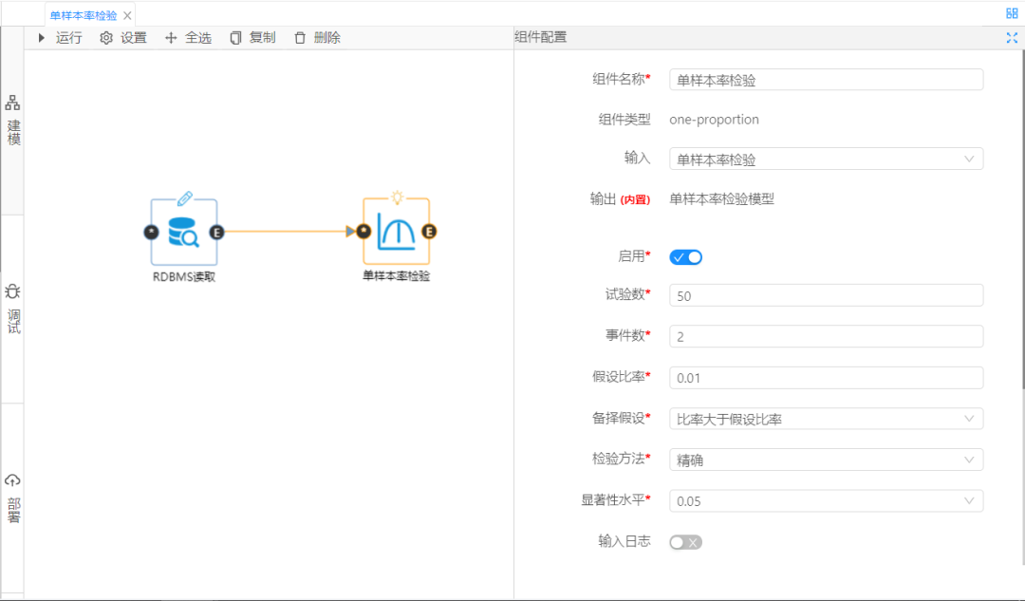The image size is (1025, 601).
Task: Open the 备择假设 dropdown
Action: click(826, 419)
